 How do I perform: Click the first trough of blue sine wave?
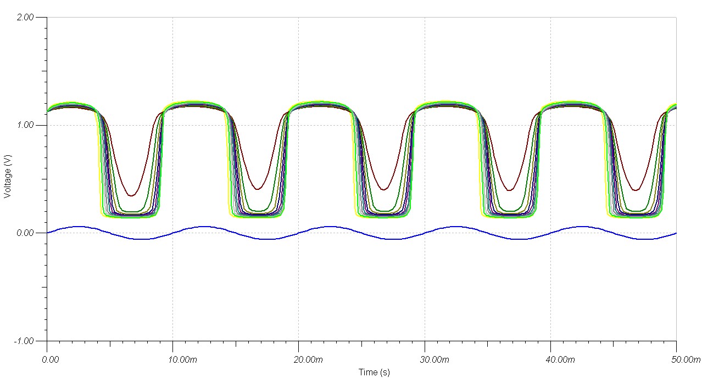click(x=141, y=239)
